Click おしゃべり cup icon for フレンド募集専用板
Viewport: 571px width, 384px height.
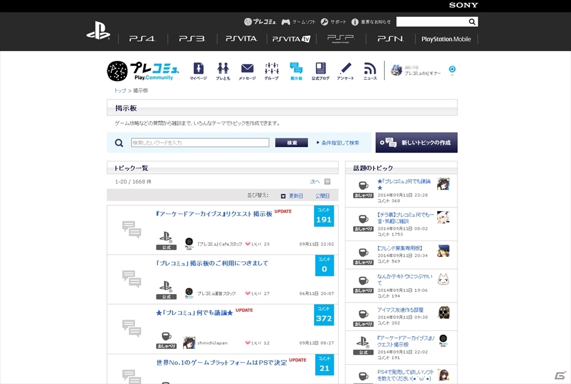point(363,256)
